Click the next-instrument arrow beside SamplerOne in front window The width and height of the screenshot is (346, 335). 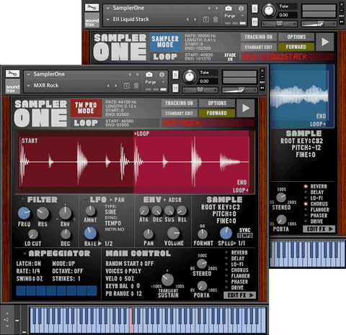coord(138,75)
